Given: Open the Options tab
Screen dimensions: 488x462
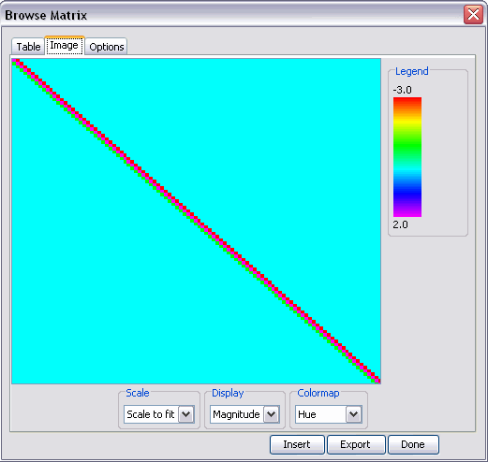Looking at the screenshot, I should coord(107,47).
